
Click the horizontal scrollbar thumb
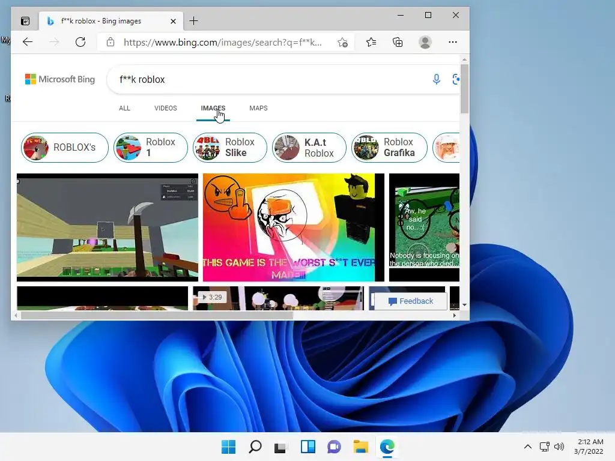[x=157, y=315]
